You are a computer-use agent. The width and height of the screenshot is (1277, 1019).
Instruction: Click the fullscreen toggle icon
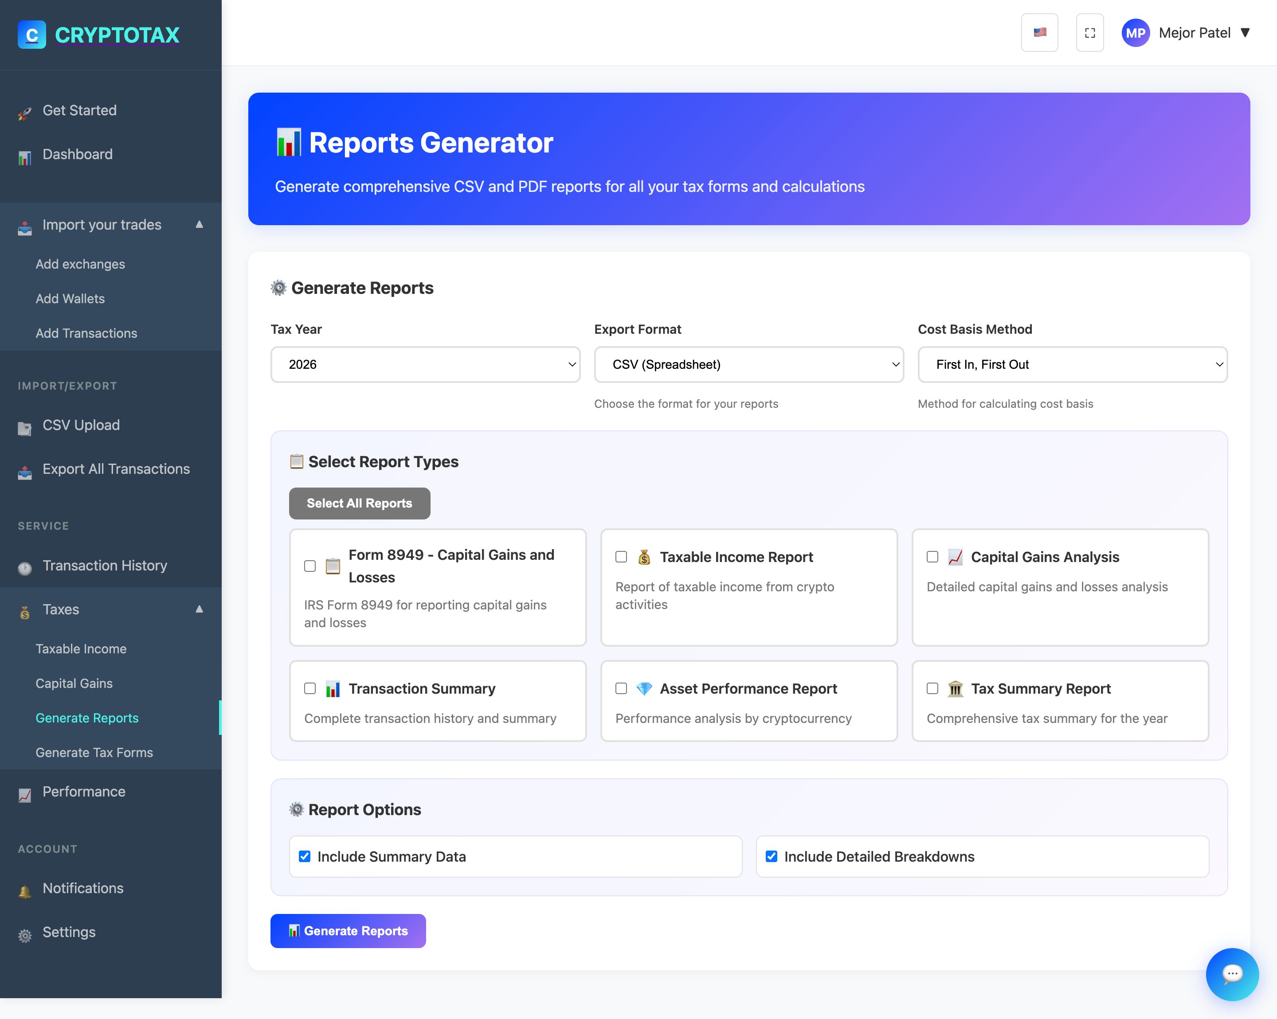1089,32
